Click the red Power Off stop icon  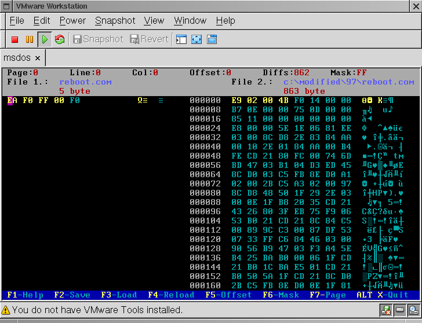tap(15, 39)
